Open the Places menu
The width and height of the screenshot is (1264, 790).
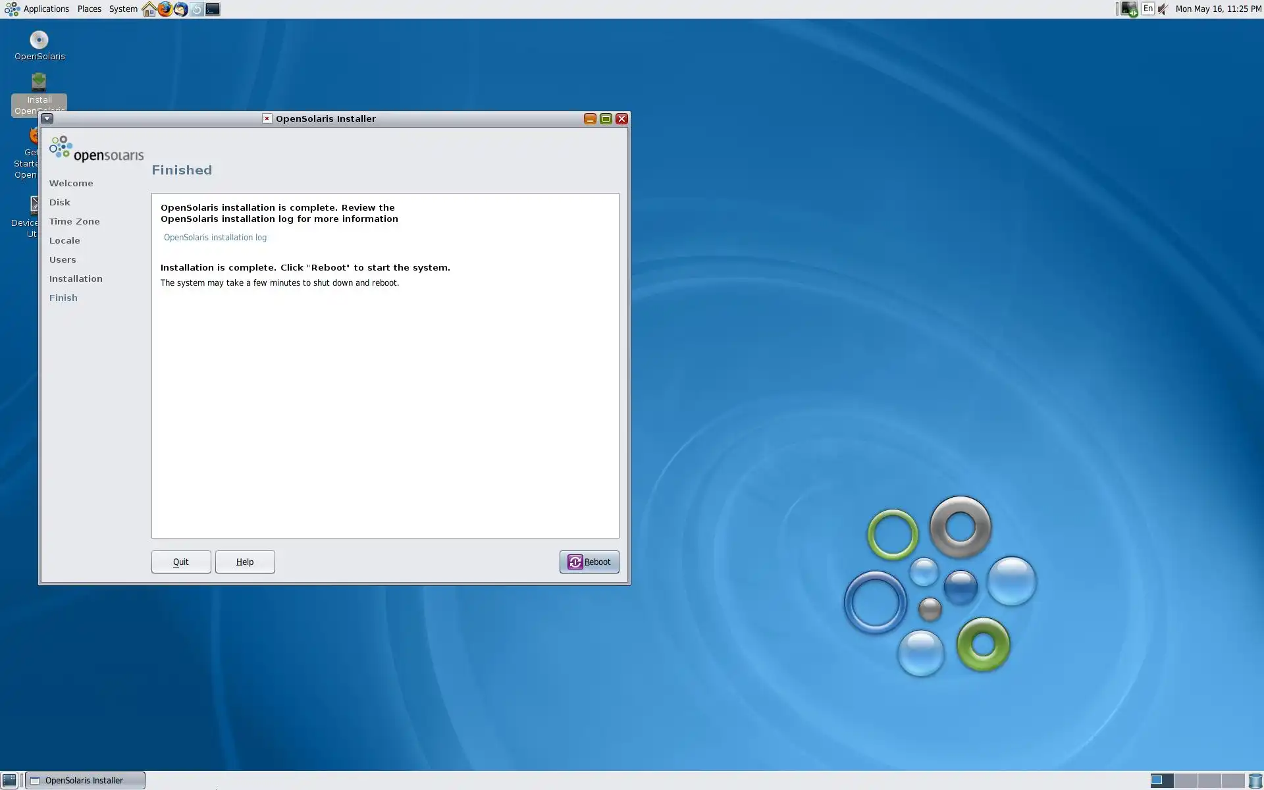pyautogui.click(x=89, y=9)
